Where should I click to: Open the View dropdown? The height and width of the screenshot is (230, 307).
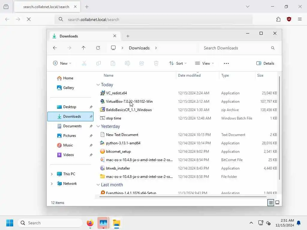pyautogui.click(x=204, y=63)
